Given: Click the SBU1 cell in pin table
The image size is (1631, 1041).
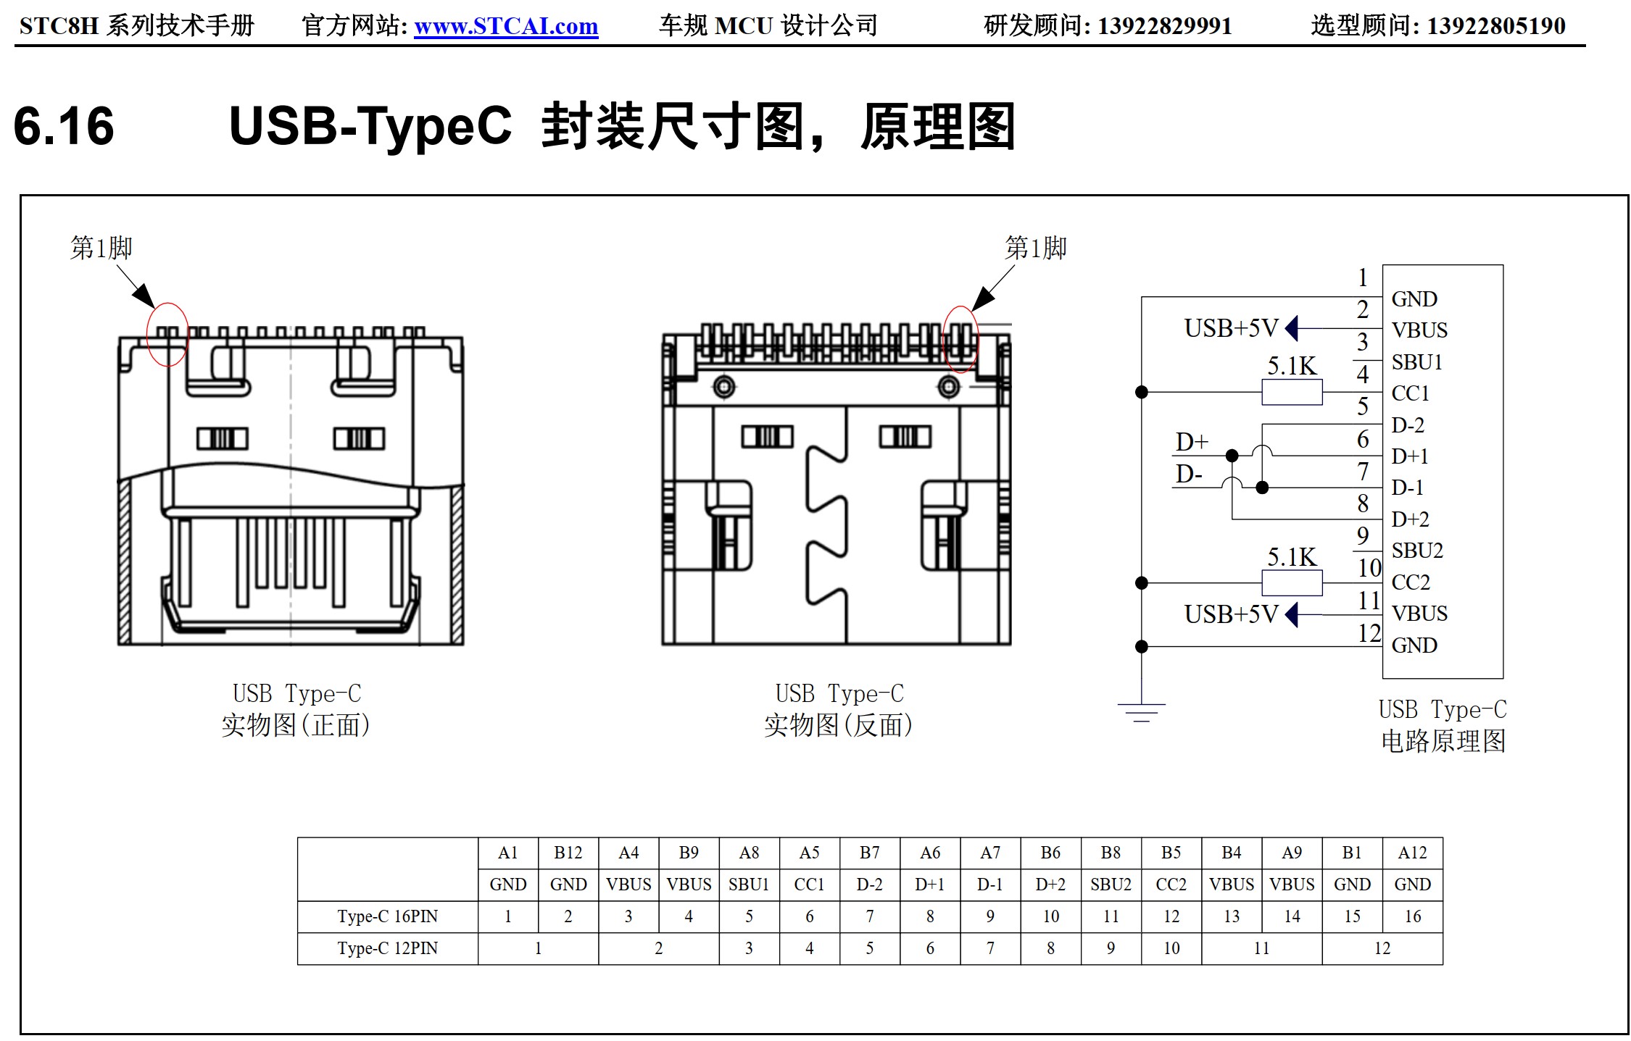Looking at the screenshot, I should 749,885.
